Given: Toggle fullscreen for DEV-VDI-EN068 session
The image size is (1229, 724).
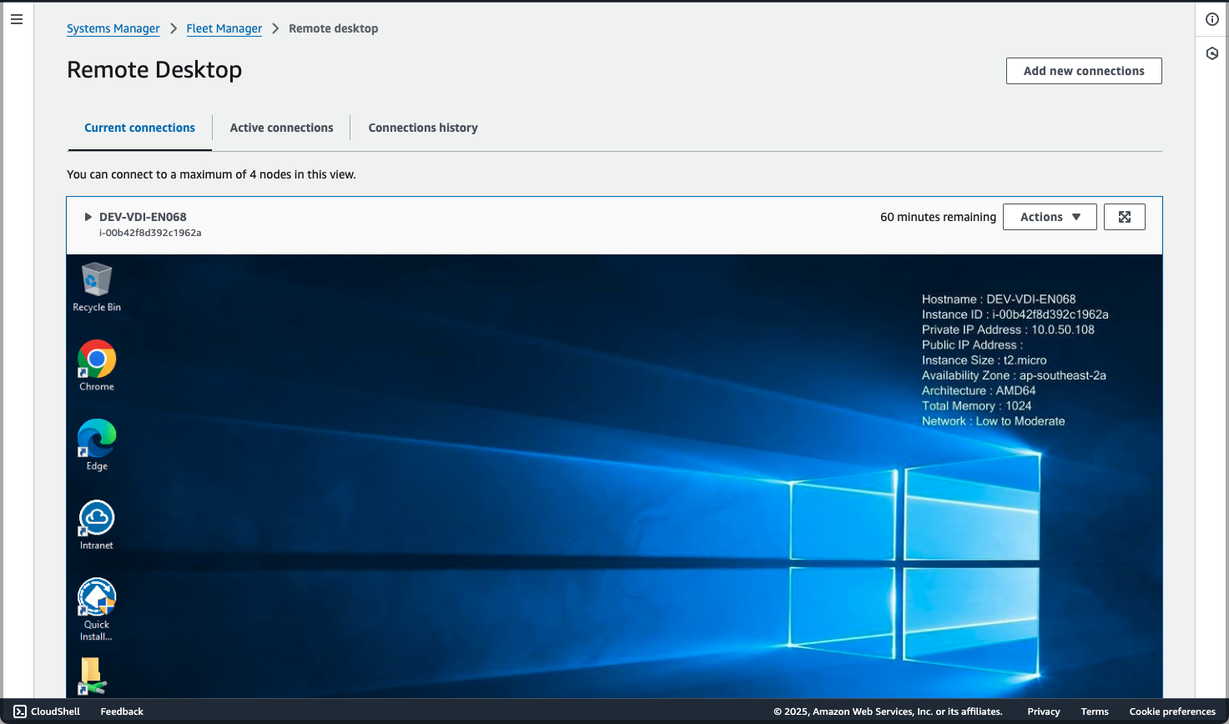Looking at the screenshot, I should [x=1124, y=217].
